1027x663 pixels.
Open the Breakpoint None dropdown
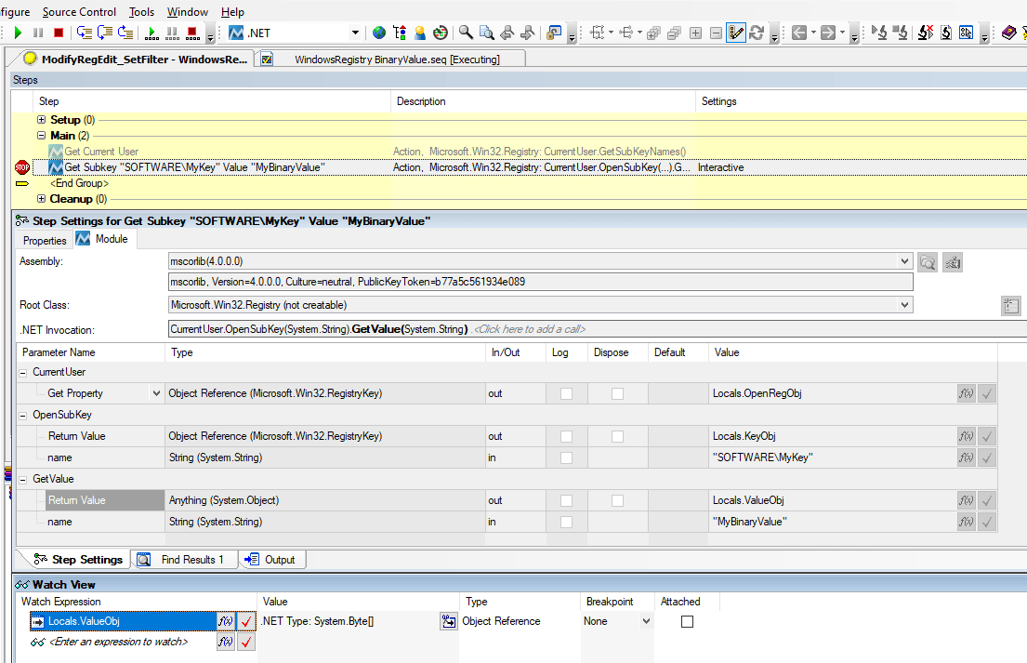[647, 621]
